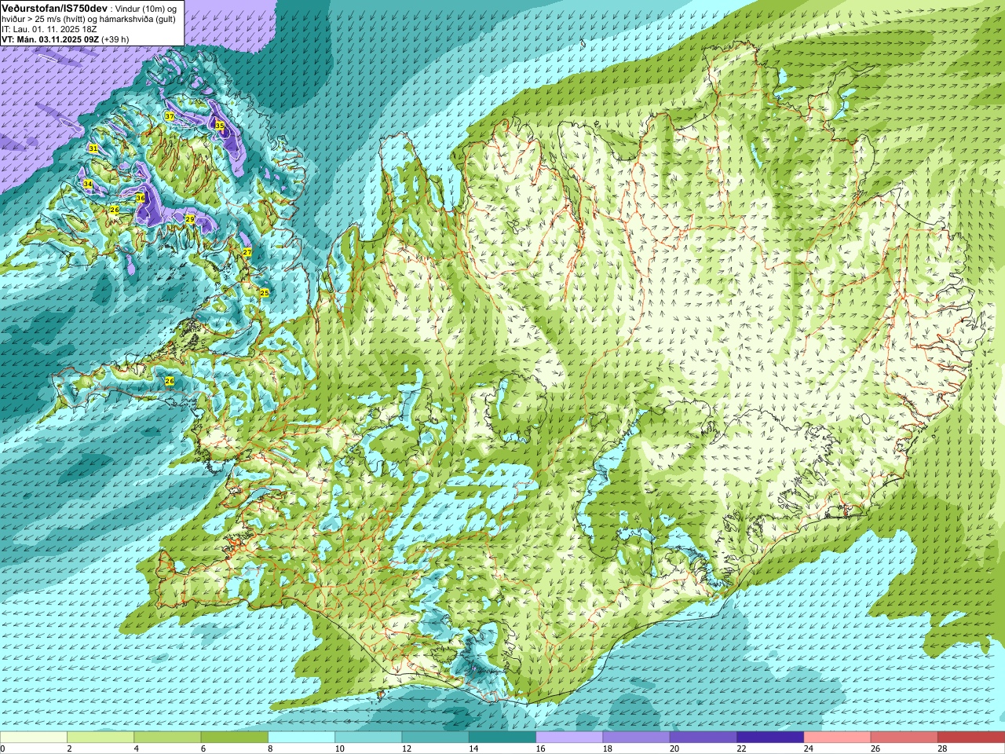Click the 'IT: Lau. 01. 11. 2025 18Z' line
1005x754 pixels.
click(x=49, y=28)
